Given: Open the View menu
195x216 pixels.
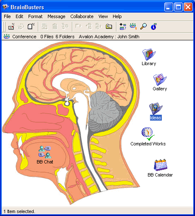Looking at the screenshot, I should tap(103, 16).
